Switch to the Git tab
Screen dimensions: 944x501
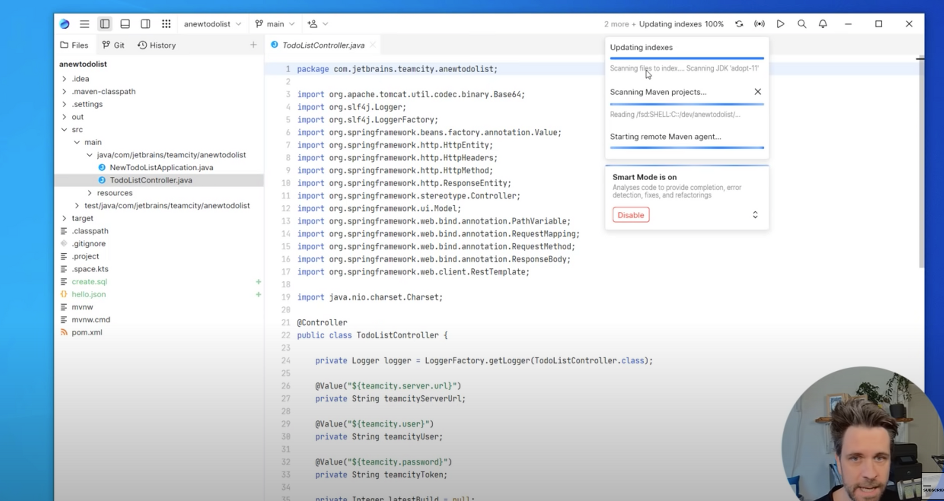[x=113, y=45]
